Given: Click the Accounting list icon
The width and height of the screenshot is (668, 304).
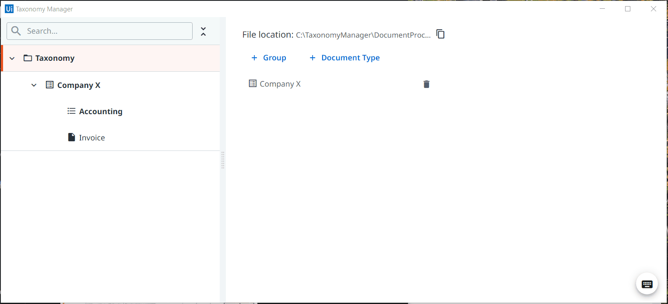Looking at the screenshot, I should [71, 111].
